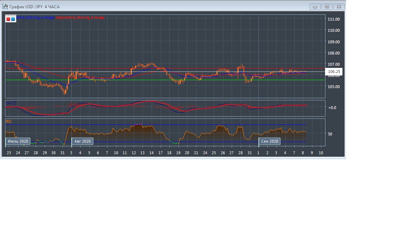Click the current price tag 106.25
Viewport: 417px width, 234px height.
(334, 72)
